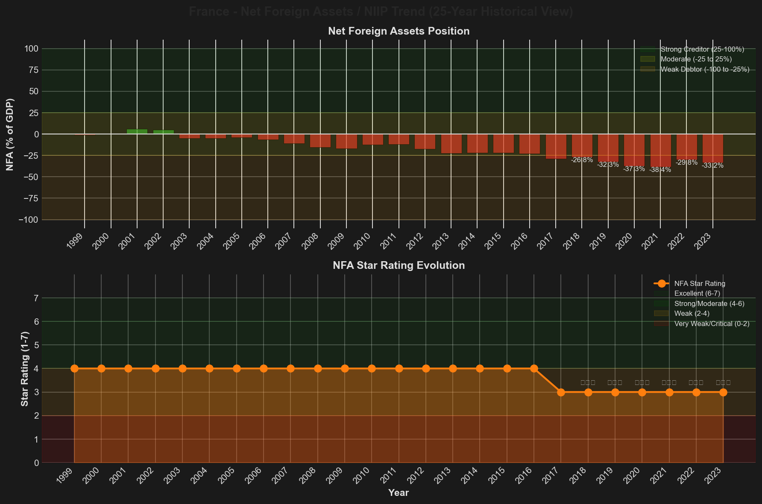Hide the NFA Star Rating line via legend
The image size is (762, 504).
click(x=699, y=283)
